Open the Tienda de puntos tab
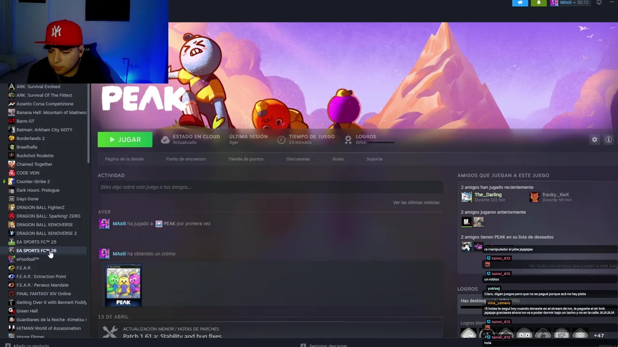618x347 pixels. [x=246, y=159]
